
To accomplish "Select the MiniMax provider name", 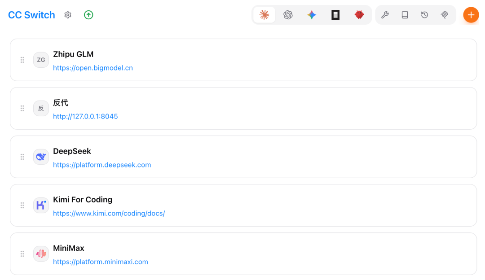I will click(69, 249).
